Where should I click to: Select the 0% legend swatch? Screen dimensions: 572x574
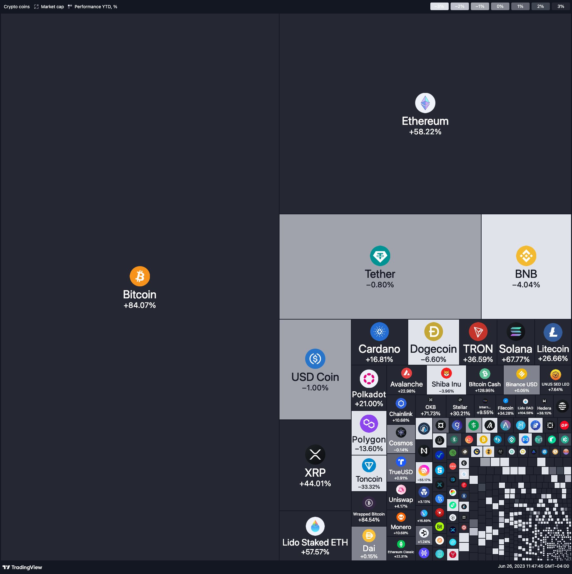pyautogui.click(x=500, y=6)
